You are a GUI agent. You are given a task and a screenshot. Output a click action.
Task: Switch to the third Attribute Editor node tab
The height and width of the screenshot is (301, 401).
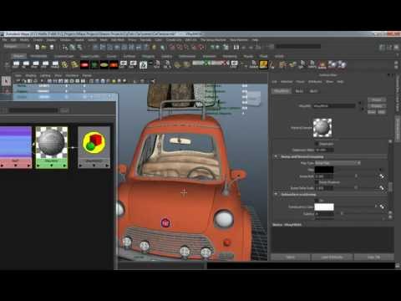[313, 91]
